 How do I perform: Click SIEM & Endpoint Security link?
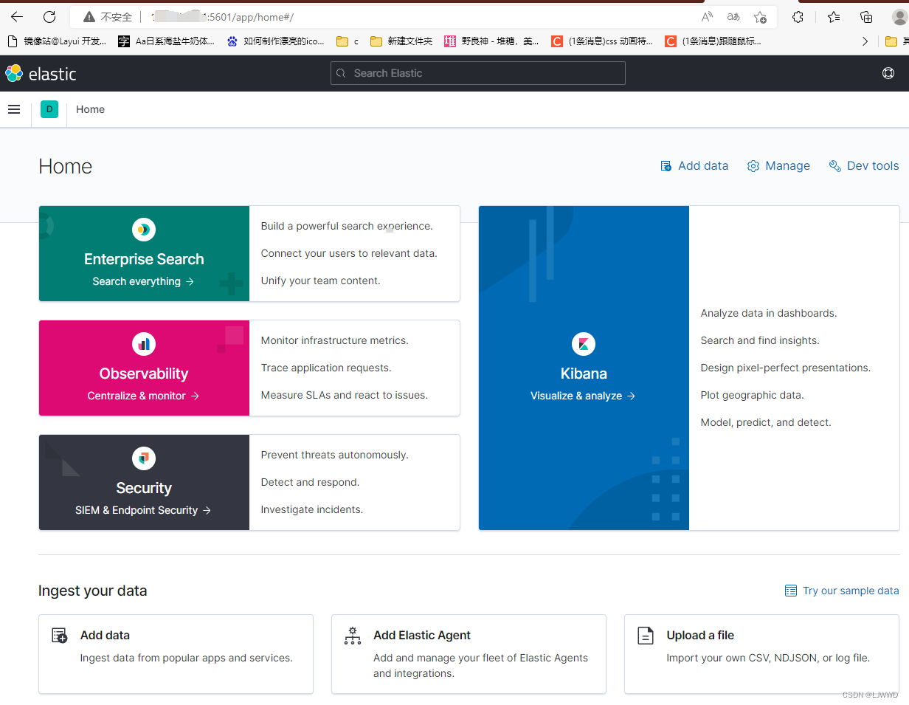(x=143, y=510)
